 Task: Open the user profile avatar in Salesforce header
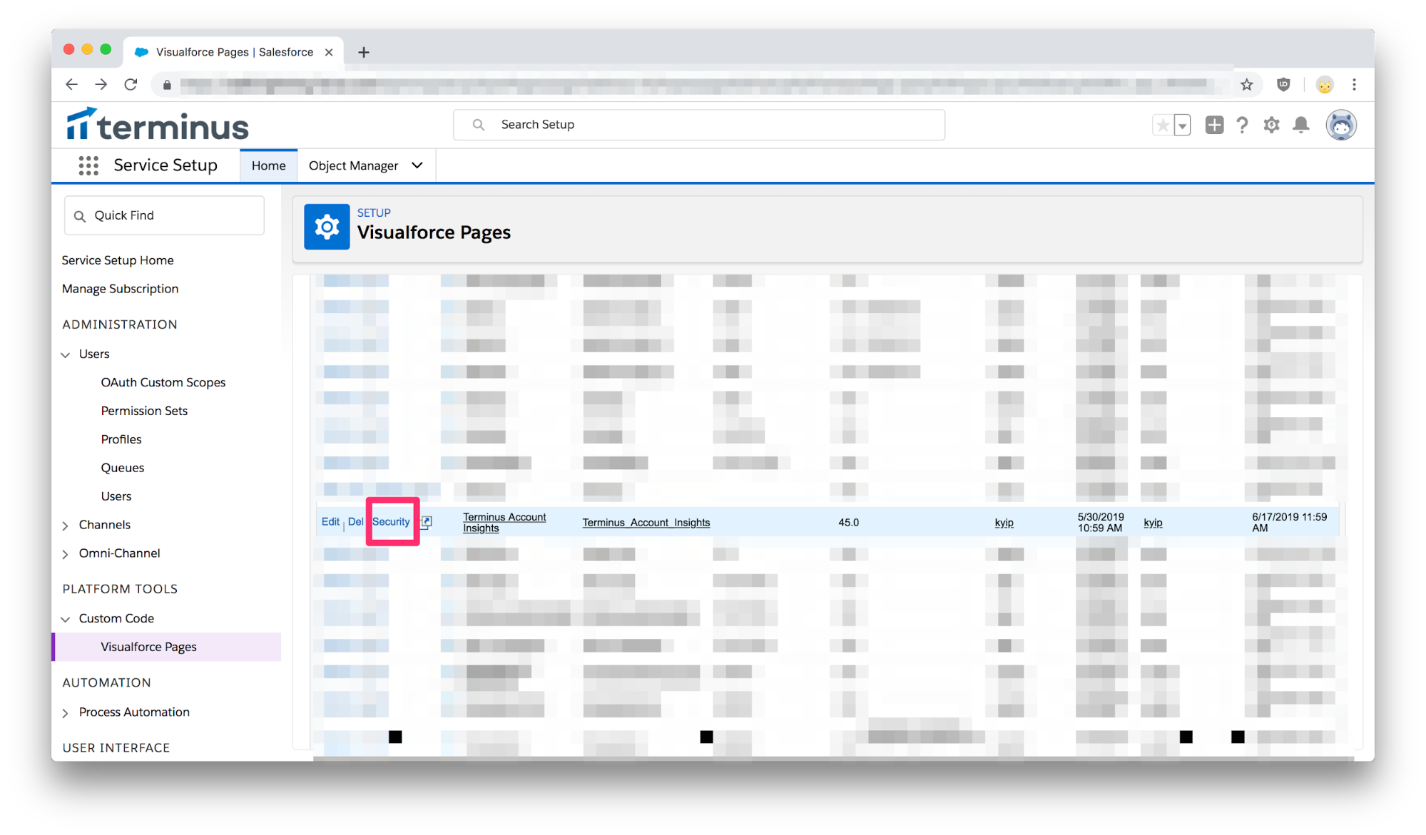[x=1340, y=125]
